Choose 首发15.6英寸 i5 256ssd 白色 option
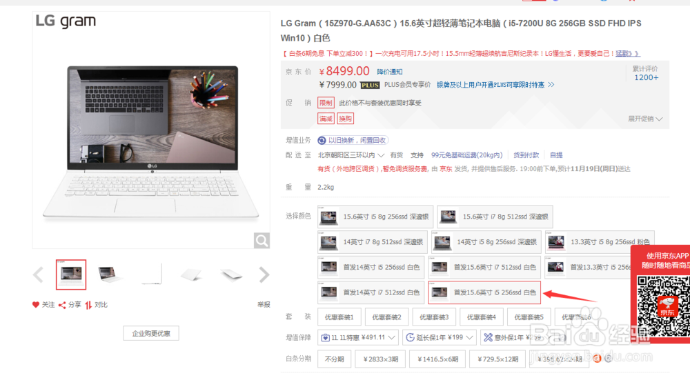690x380 pixels. pos(484,292)
